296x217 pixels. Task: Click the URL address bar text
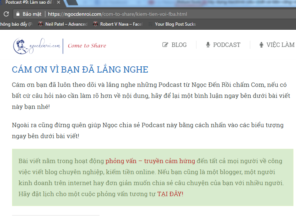coord(117,14)
